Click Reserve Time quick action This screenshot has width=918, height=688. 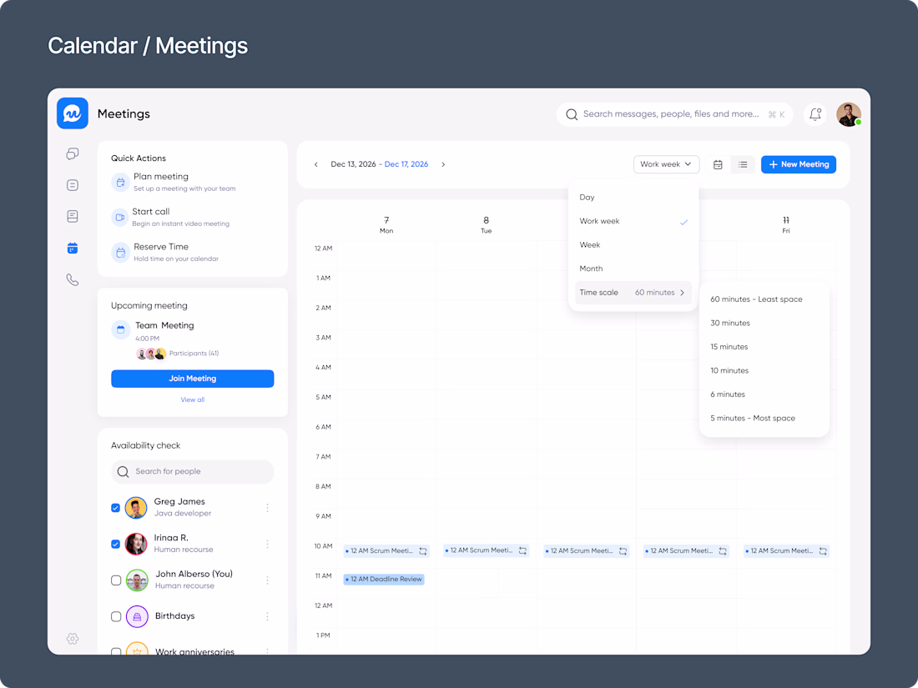pos(166,253)
